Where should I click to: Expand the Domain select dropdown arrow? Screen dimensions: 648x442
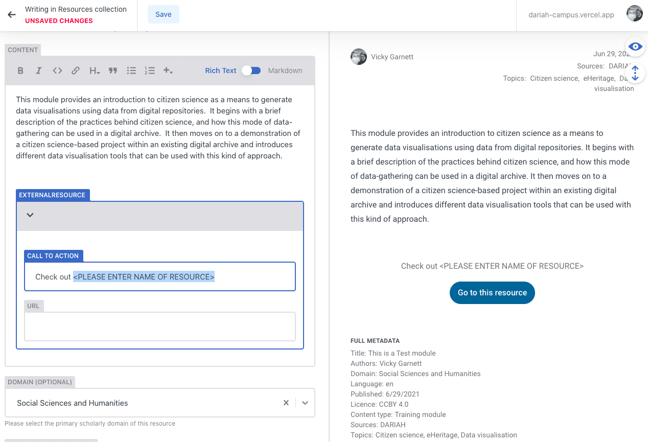(305, 403)
